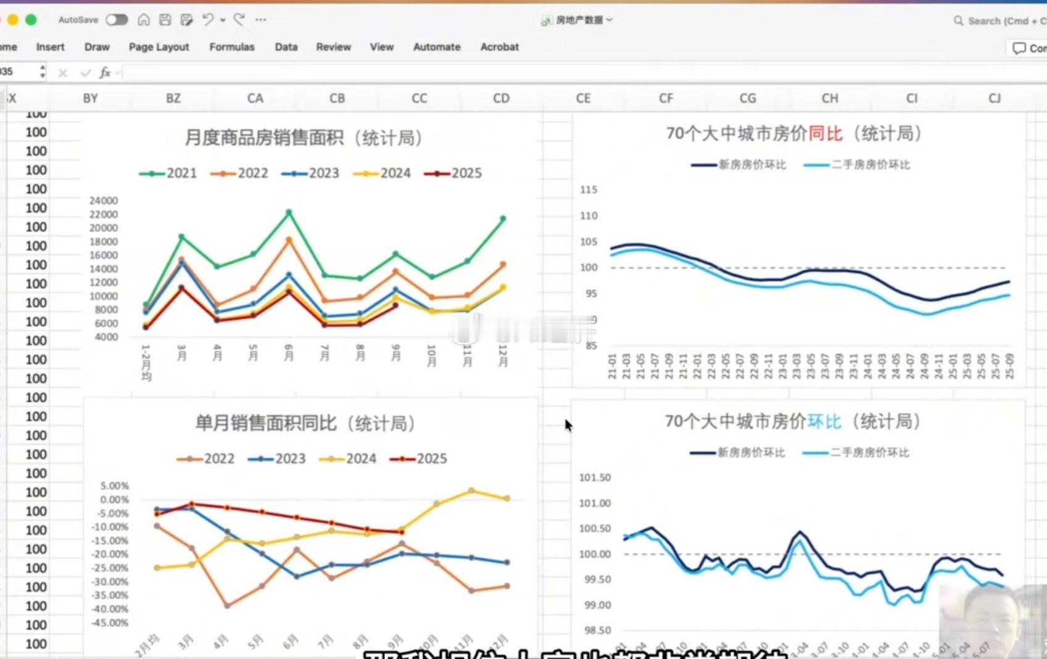Select 2024 legend entry in the 单月销售面积同比 chart
The height and width of the screenshot is (659, 1047).
(x=347, y=459)
